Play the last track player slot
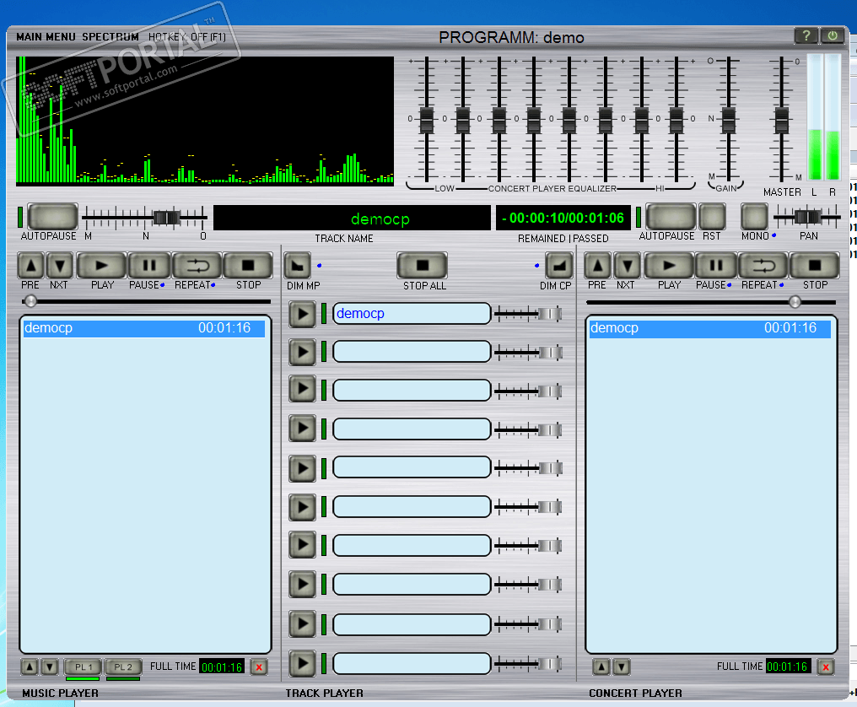 pos(302,664)
